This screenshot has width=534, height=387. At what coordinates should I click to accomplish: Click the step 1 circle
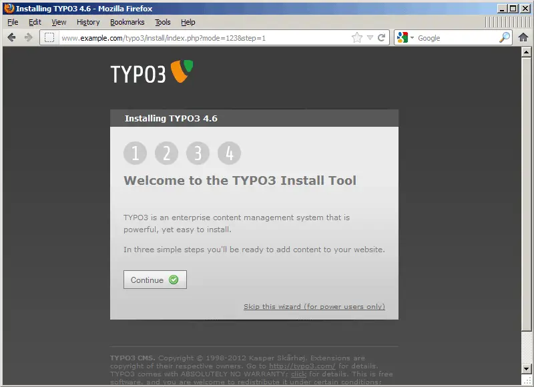[136, 153]
